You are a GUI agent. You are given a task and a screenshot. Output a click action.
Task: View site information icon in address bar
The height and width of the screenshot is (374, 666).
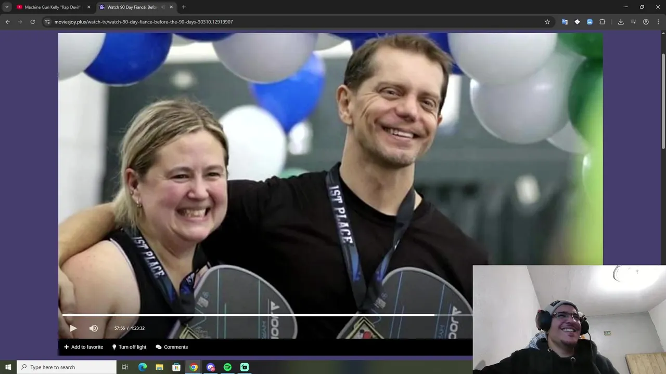pyautogui.click(x=47, y=22)
